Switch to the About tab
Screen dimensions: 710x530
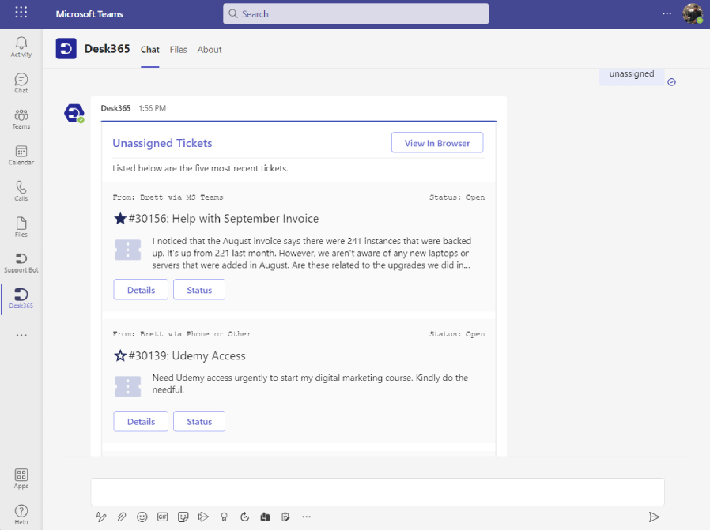(x=210, y=50)
